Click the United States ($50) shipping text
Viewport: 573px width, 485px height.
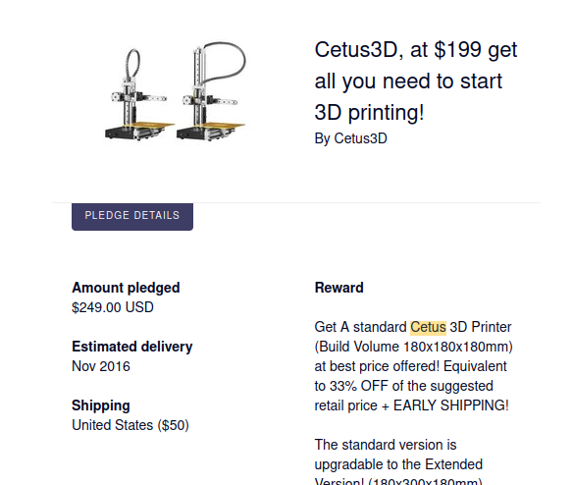coord(130,425)
